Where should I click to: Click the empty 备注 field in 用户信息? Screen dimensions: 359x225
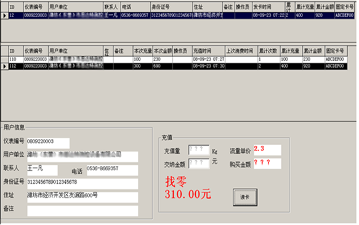pos(83,211)
